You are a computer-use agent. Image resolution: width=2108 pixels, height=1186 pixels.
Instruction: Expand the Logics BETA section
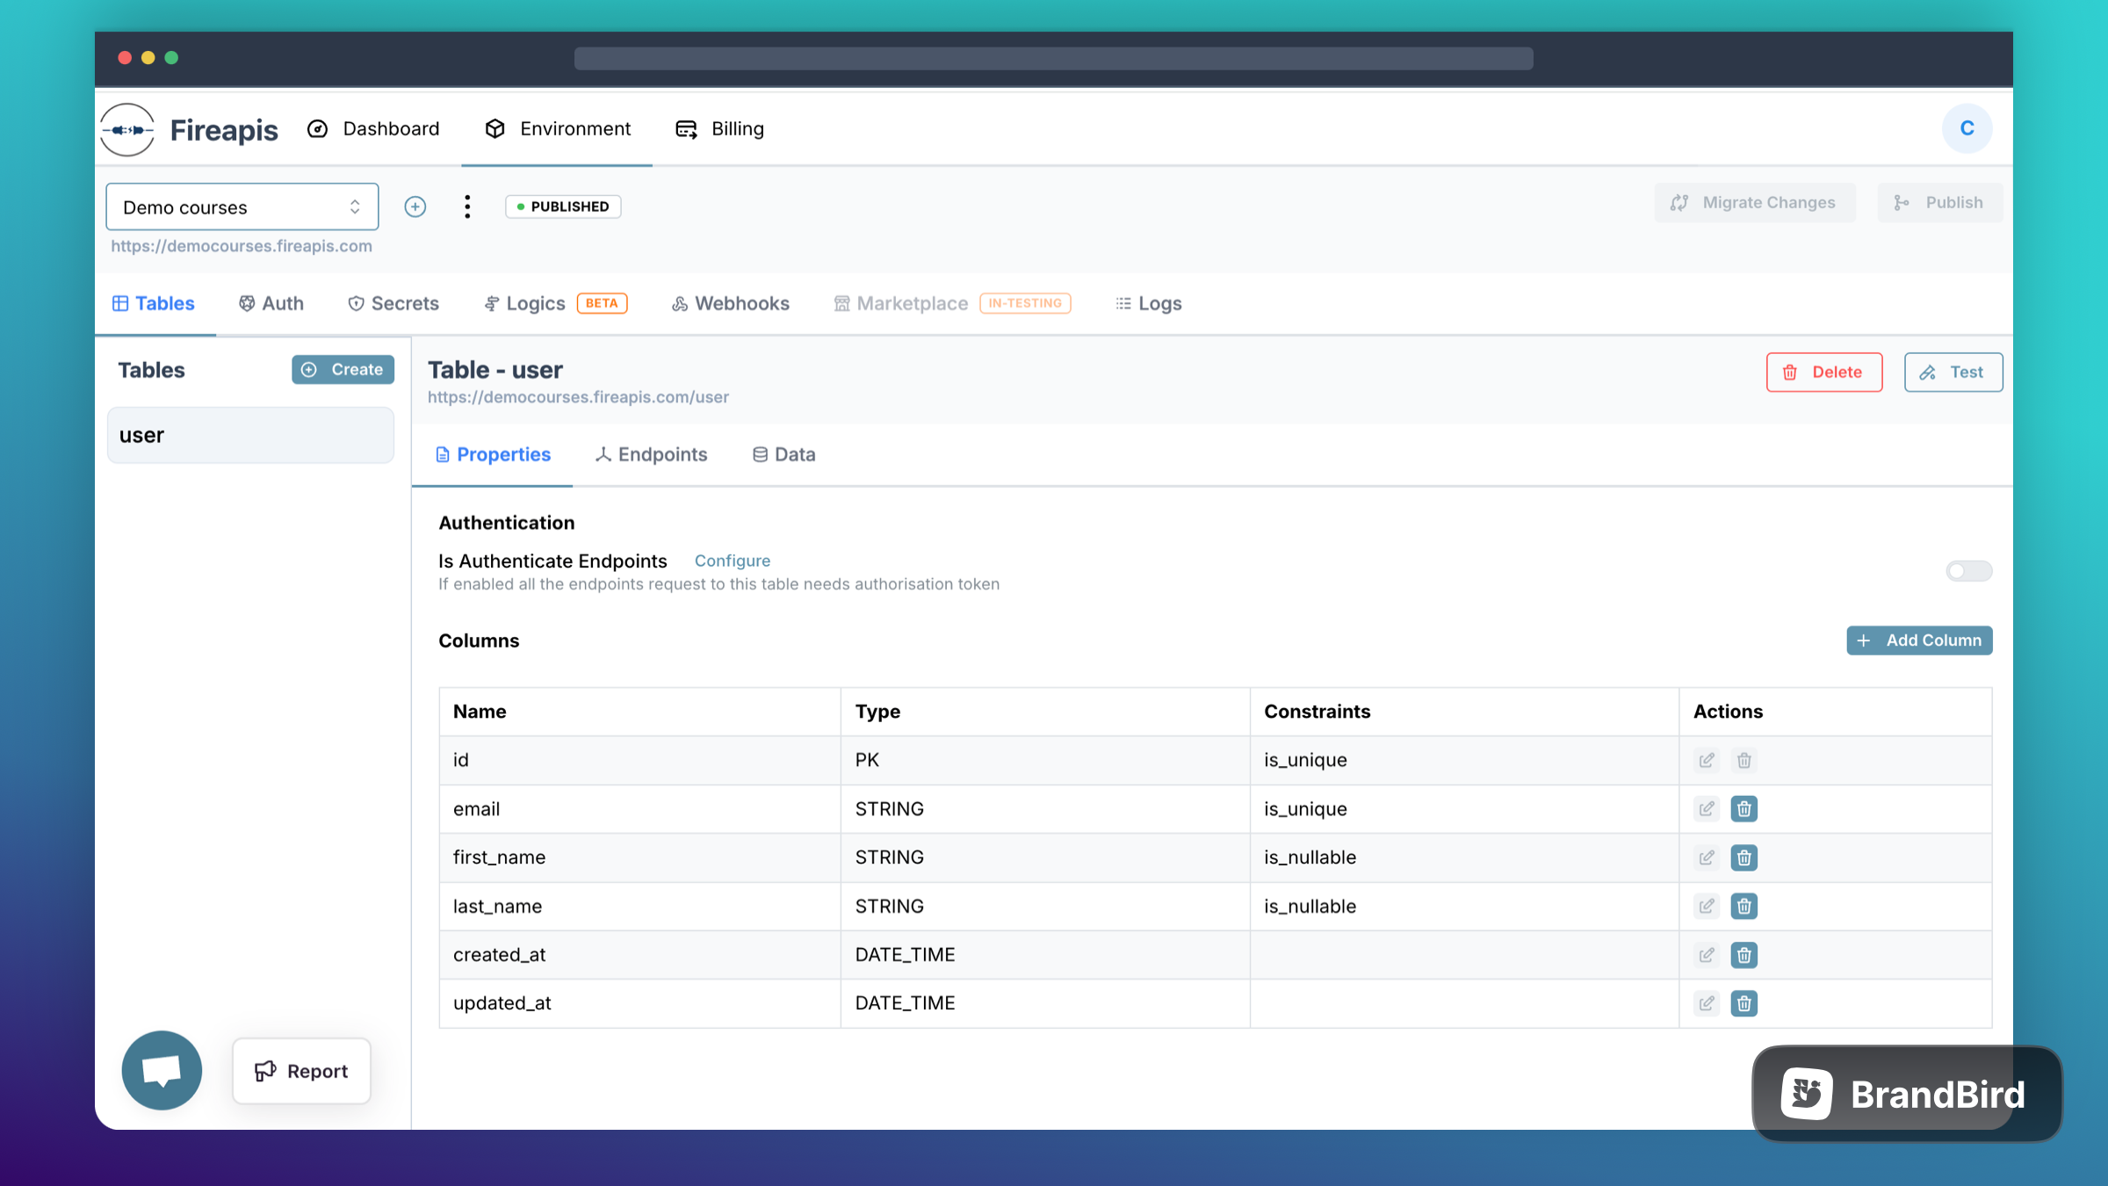554,303
